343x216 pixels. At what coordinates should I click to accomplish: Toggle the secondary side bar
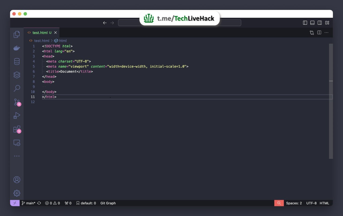(x=319, y=23)
